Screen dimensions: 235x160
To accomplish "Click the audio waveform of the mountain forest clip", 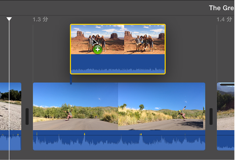I will 226,140.
